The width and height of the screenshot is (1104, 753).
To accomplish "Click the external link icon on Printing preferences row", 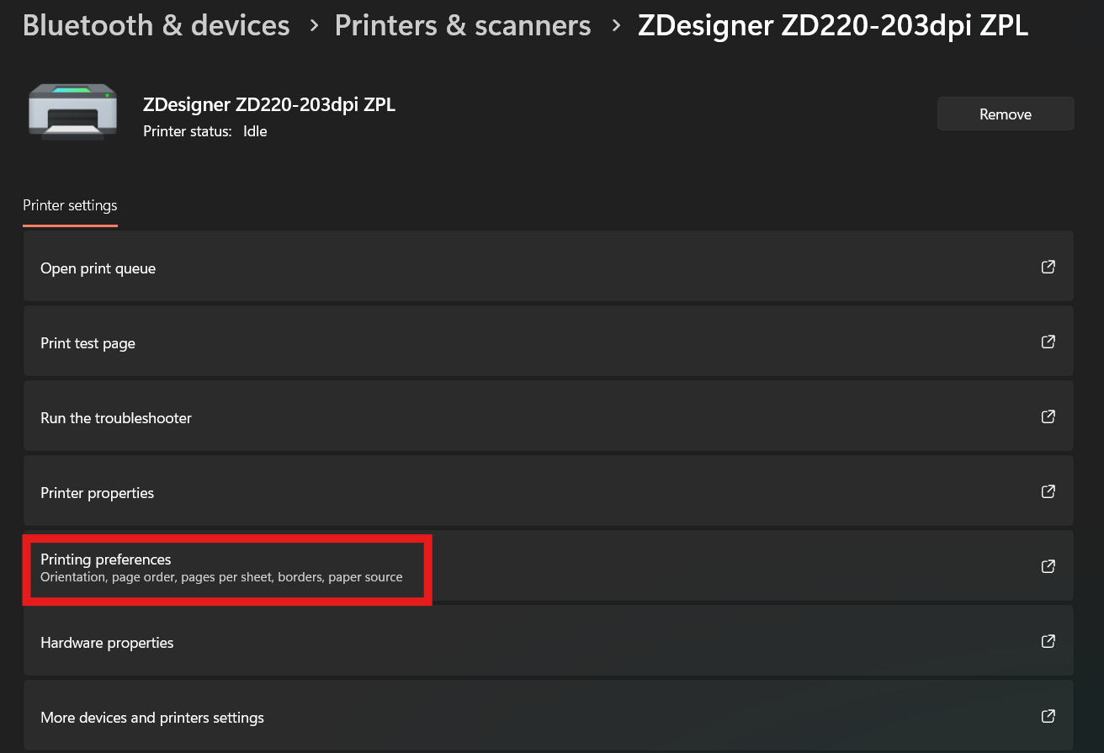I will 1048,566.
